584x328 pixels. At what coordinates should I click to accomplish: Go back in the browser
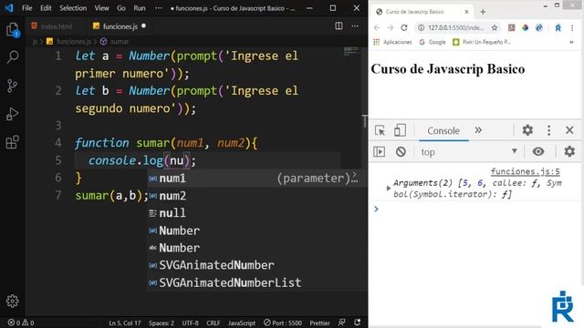click(x=377, y=27)
